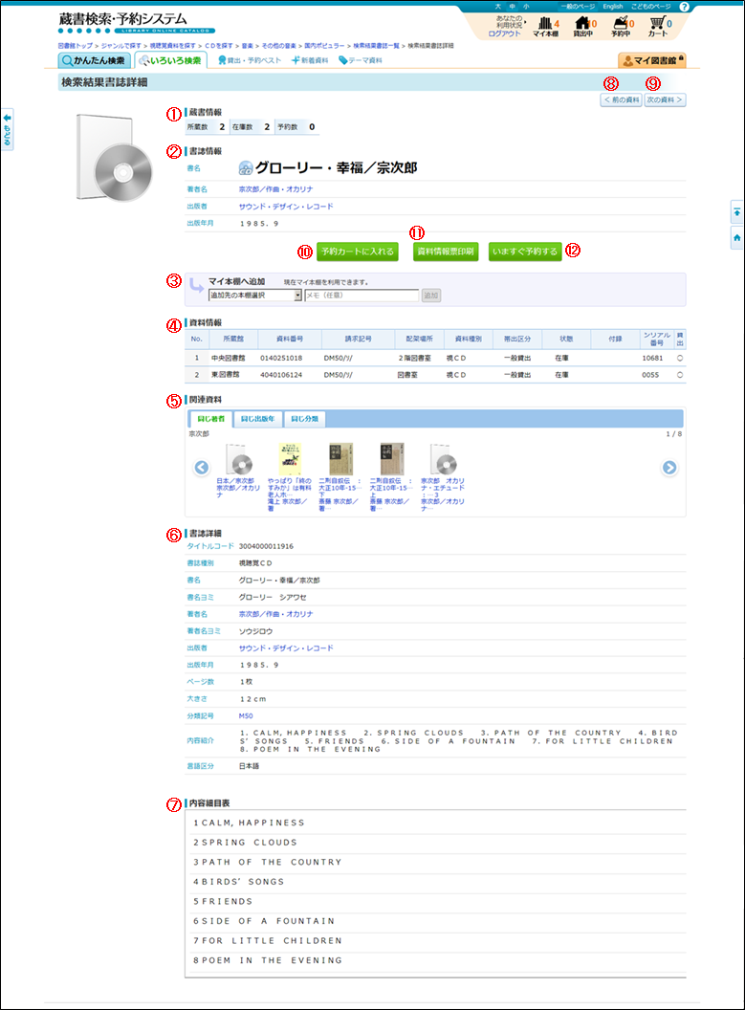
Task: Click the M50 classification link
Action: pyautogui.click(x=246, y=716)
